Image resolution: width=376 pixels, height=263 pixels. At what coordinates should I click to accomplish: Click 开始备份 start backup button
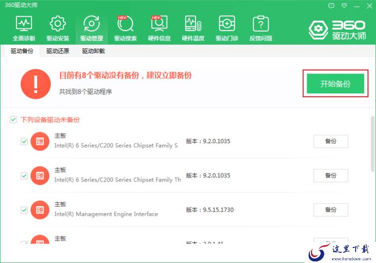(336, 84)
